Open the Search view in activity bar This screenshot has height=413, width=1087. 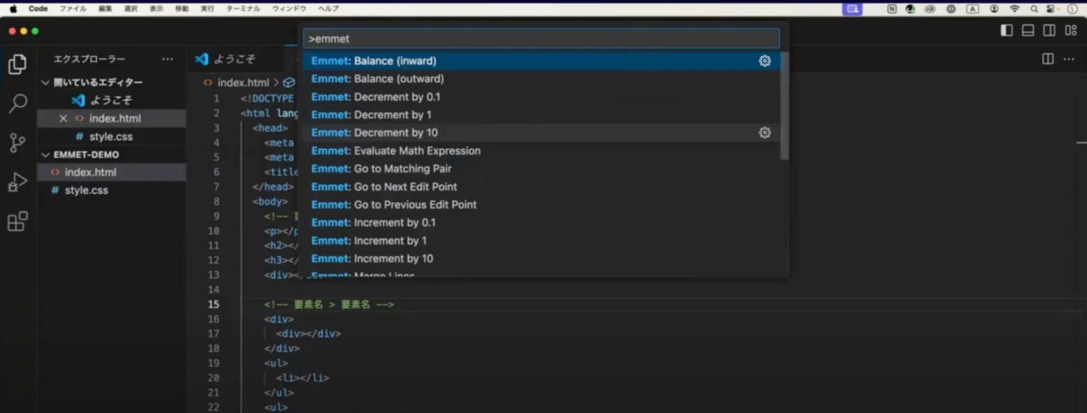click(x=18, y=103)
